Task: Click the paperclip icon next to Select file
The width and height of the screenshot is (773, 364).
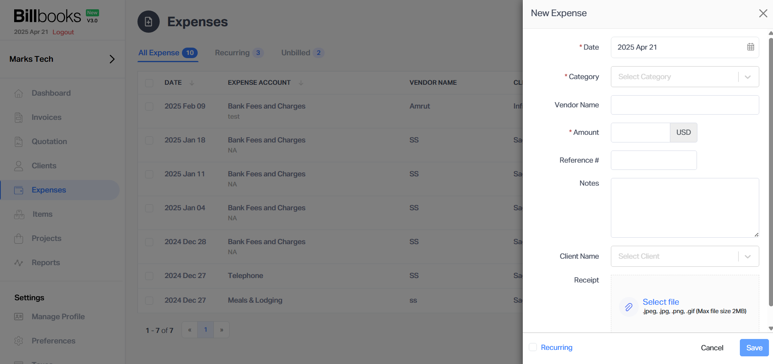Action: [x=628, y=307]
